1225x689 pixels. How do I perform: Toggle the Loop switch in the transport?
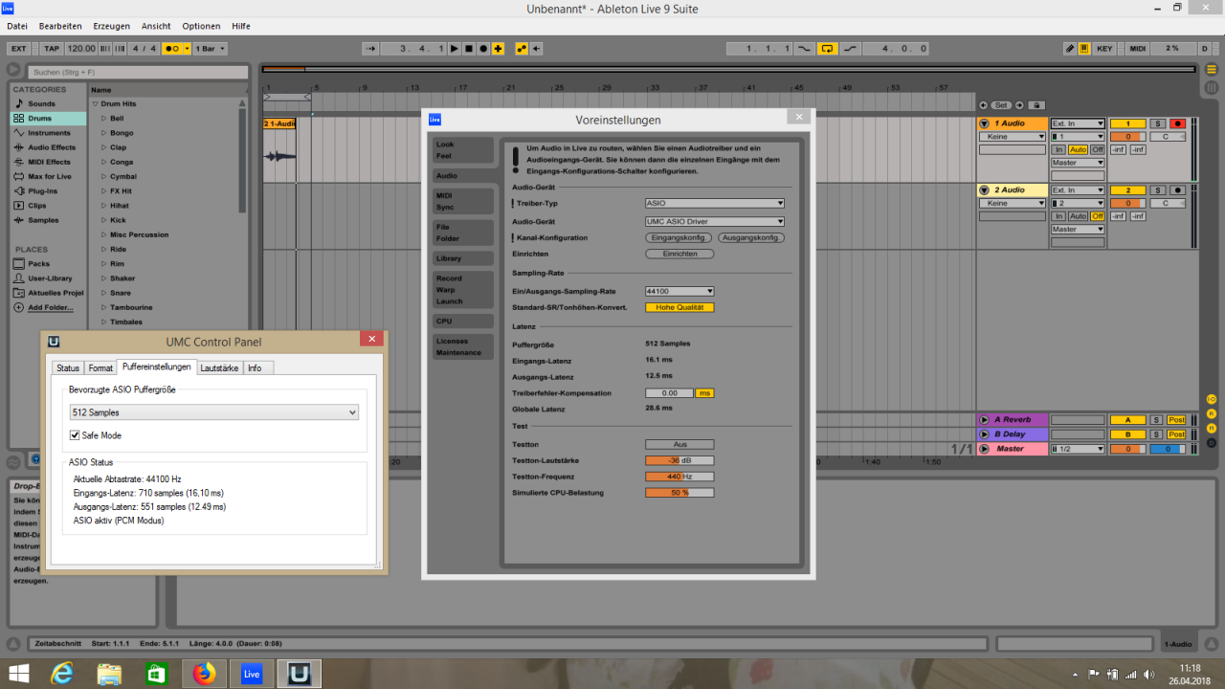pyautogui.click(x=827, y=48)
